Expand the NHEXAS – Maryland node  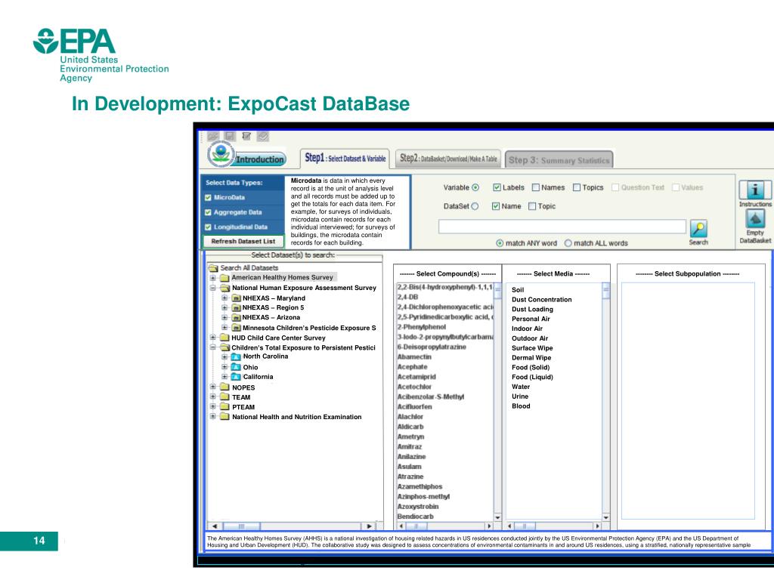pyautogui.click(x=224, y=298)
